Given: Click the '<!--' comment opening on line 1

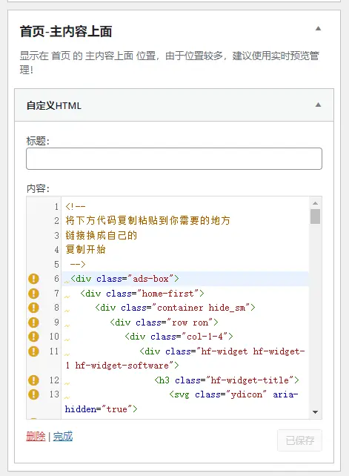Looking at the screenshot, I should point(76,207).
